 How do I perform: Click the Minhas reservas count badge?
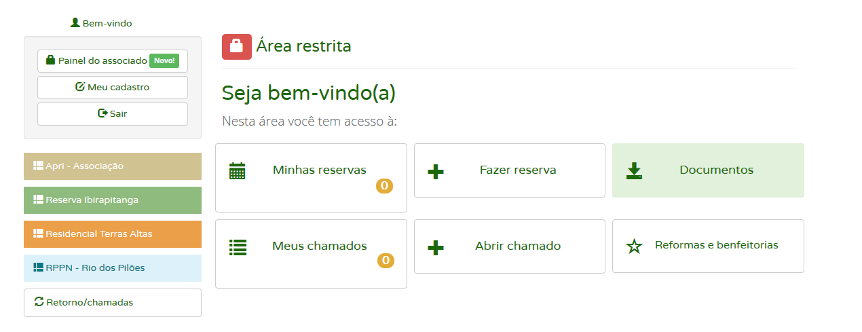[384, 185]
